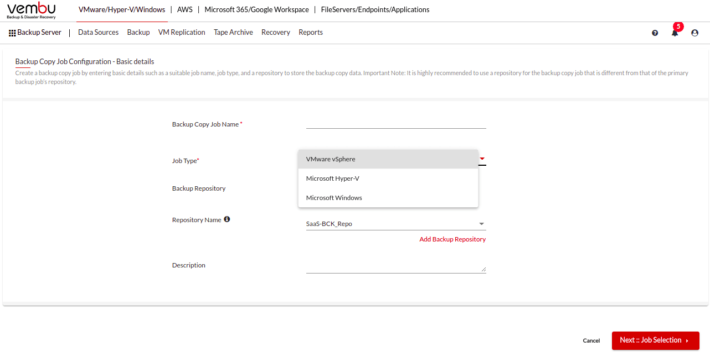Screen dimensions: 710x352
Task: Click the 'Backup Repository' label
Action: pos(199,188)
